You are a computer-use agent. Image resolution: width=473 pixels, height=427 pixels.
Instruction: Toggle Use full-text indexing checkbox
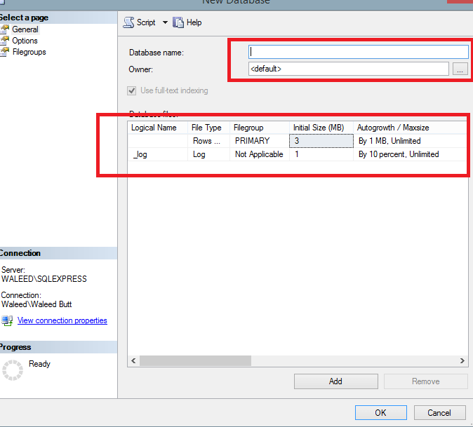[131, 90]
